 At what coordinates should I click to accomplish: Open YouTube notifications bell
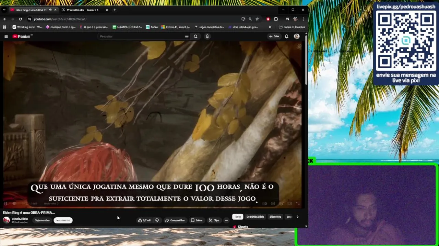pos(286,36)
